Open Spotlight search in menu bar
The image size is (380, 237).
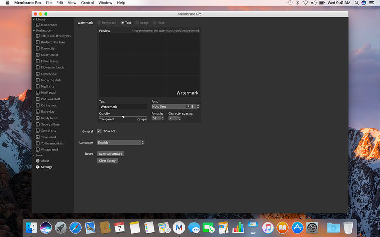point(357,3)
